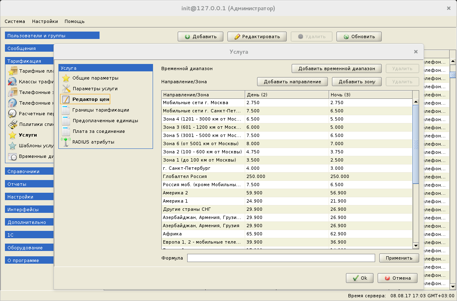This screenshot has width=457, height=301.
Task: Confirm the dialog with the Ok button
Action: (359, 278)
